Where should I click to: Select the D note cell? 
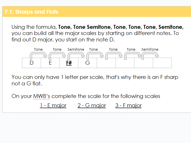pos(31,63)
